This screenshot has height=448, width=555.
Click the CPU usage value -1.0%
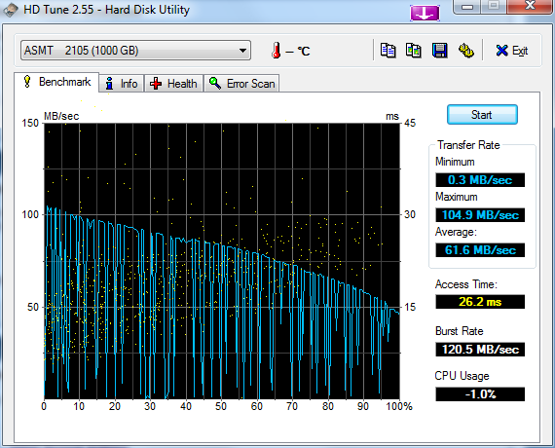click(480, 394)
